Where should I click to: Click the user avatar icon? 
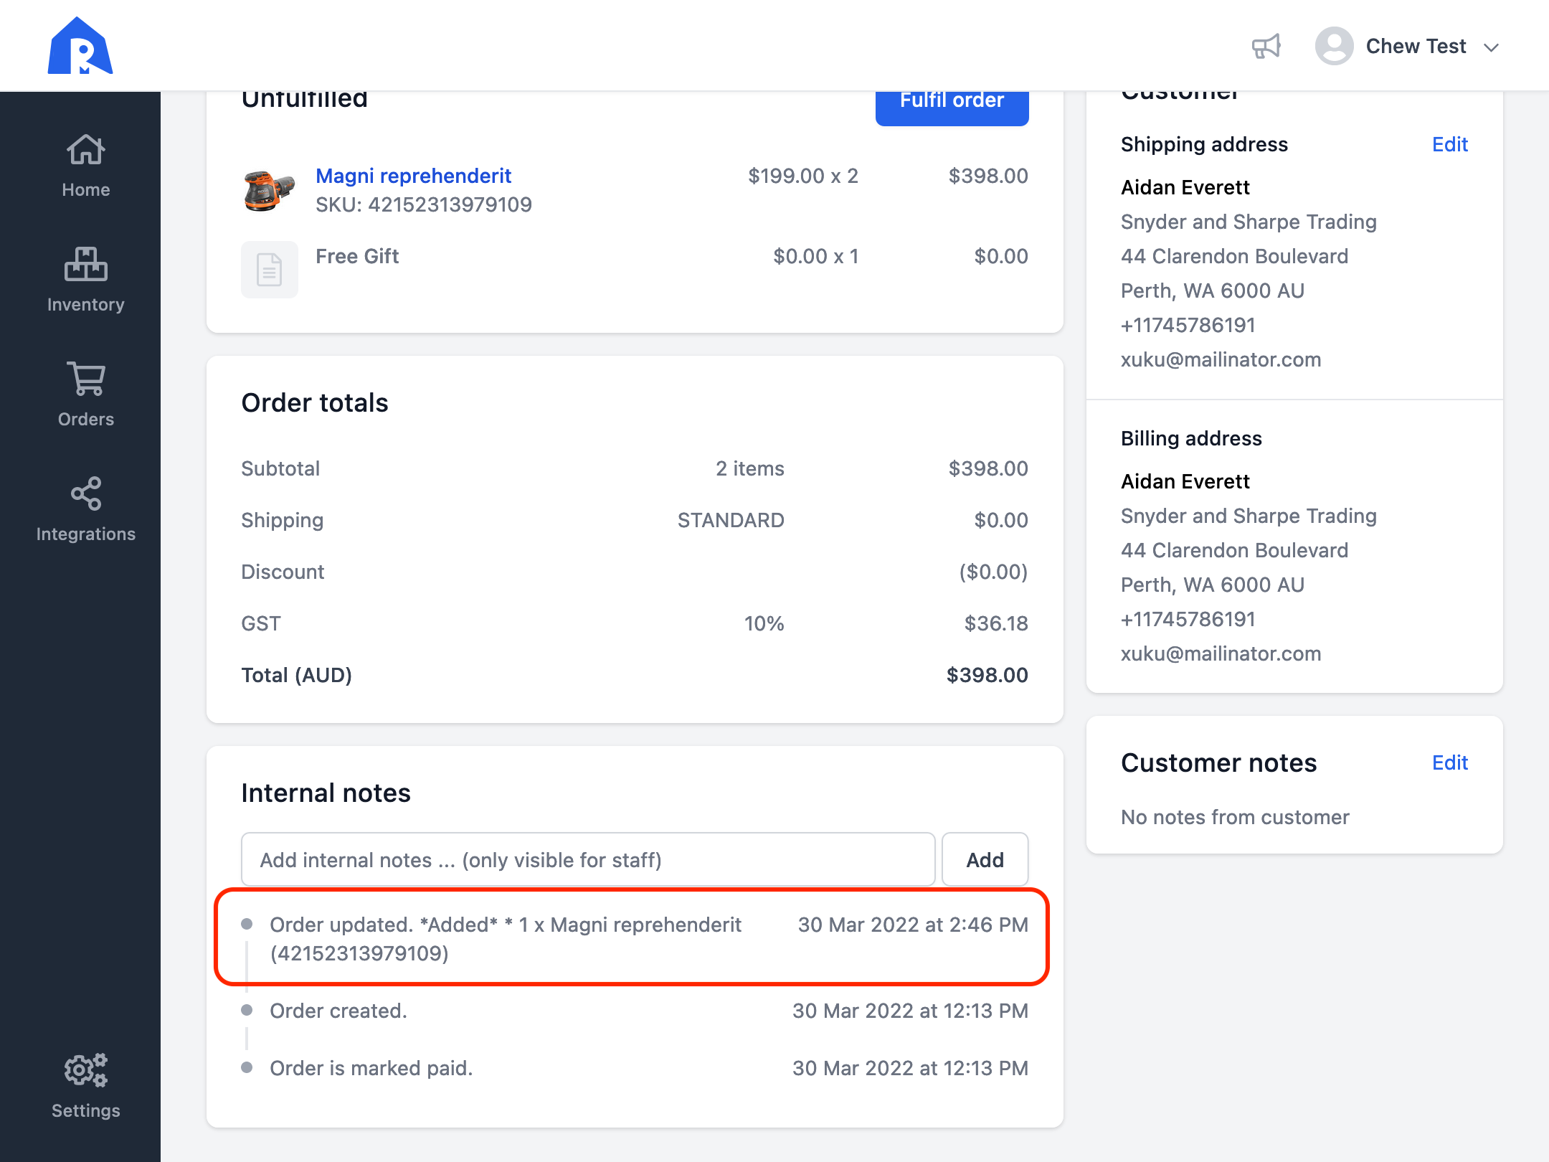[1334, 47]
